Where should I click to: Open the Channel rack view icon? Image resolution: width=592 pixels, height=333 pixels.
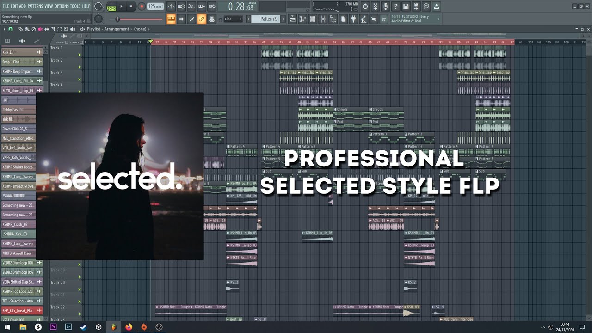[313, 19]
